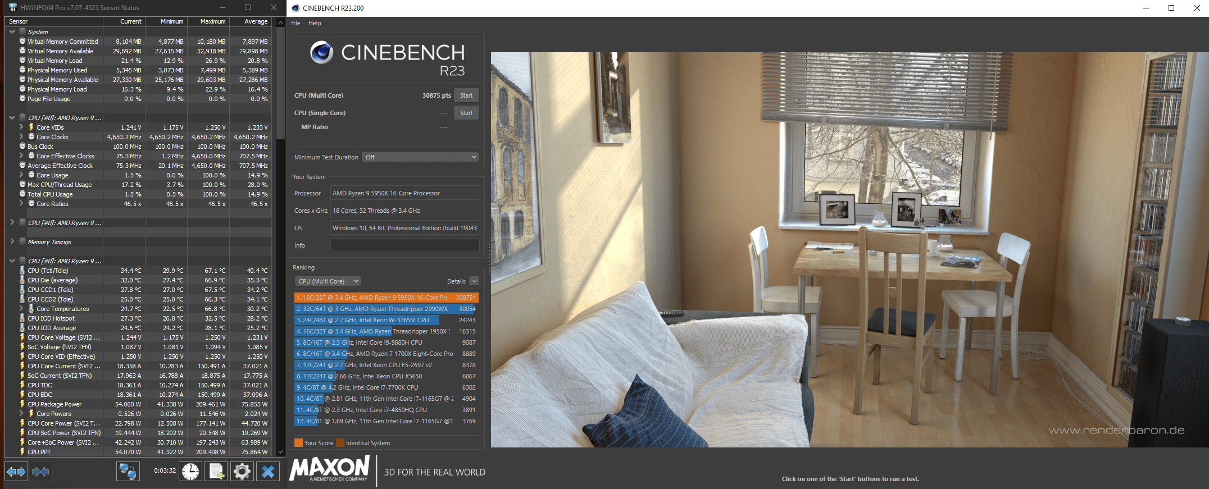
Task: Click the Processor field AMD Ryzen 9 5950X
Action: [404, 193]
